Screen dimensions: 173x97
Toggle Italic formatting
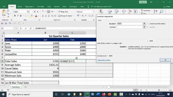click(18, 16)
